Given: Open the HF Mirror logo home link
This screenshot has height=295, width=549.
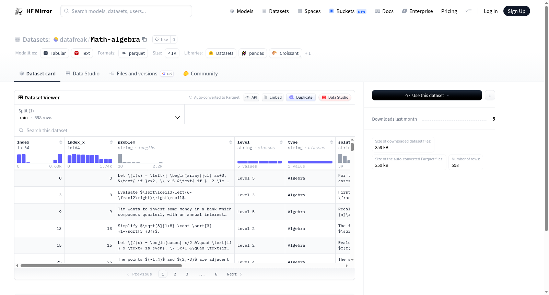Looking at the screenshot, I should pos(34,11).
